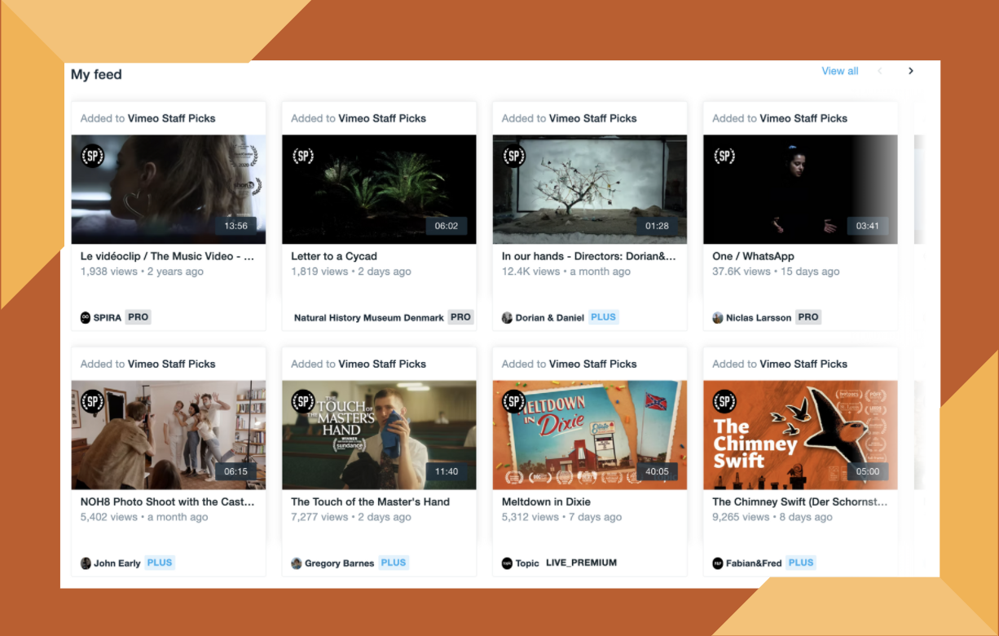Click the PLUS badge next to Gregory Barnes
The height and width of the screenshot is (636, 999).
point(394,563)
